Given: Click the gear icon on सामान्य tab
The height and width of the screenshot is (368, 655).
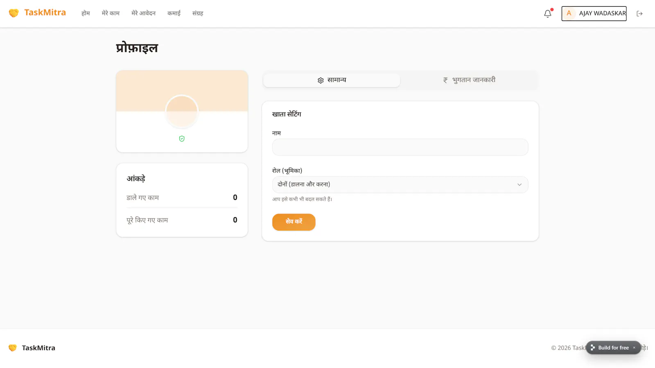Looking at the screenshot, I should [321, 80].
